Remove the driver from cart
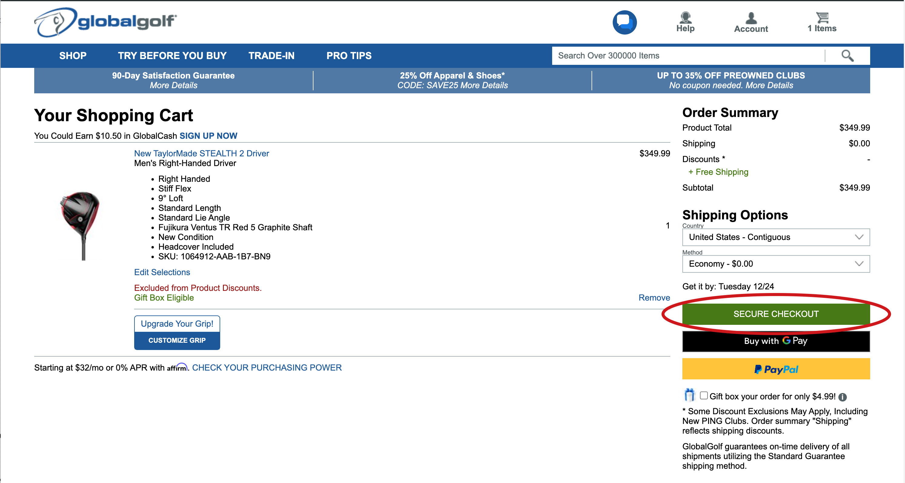Image resolution: width=905 pixels, height=483 pixels. click(654, 297)
